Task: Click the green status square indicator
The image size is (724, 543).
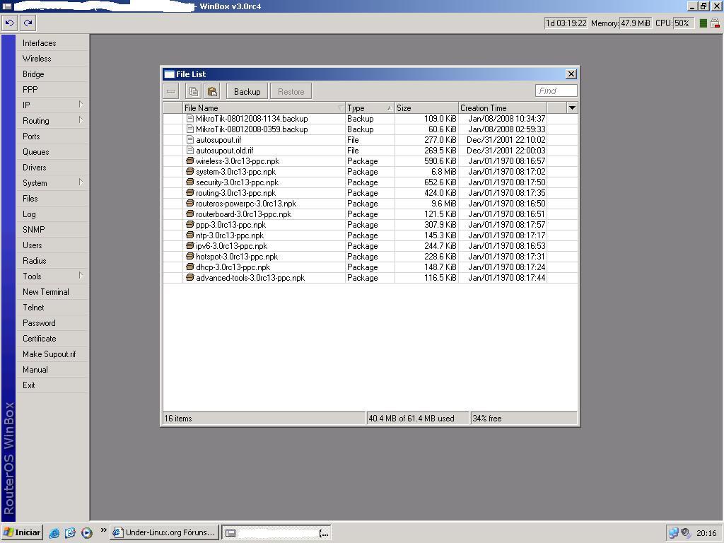Action: pyautogui.click(x=703, y=23)
